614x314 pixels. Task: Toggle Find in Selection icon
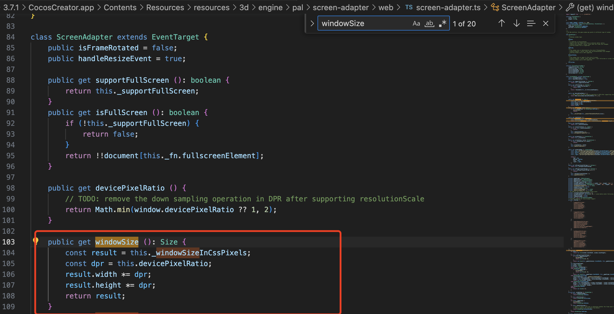(531, 23)
